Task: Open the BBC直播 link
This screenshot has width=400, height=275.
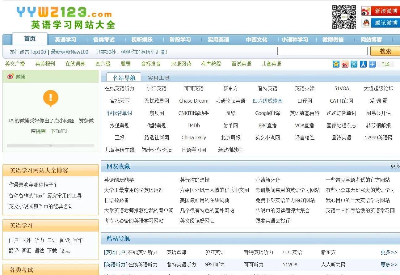Action: (x=267, y=125)
